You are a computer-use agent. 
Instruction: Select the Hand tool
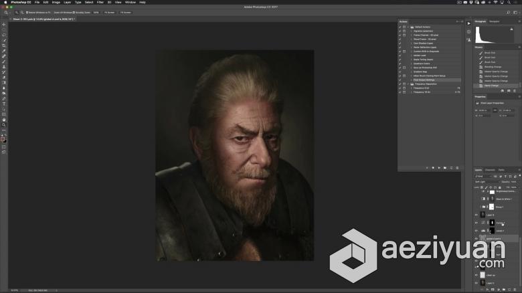(4, 120)
